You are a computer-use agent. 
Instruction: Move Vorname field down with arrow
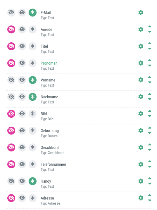(150, 82)
